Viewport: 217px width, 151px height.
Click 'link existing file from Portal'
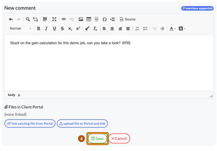[30, 124]
